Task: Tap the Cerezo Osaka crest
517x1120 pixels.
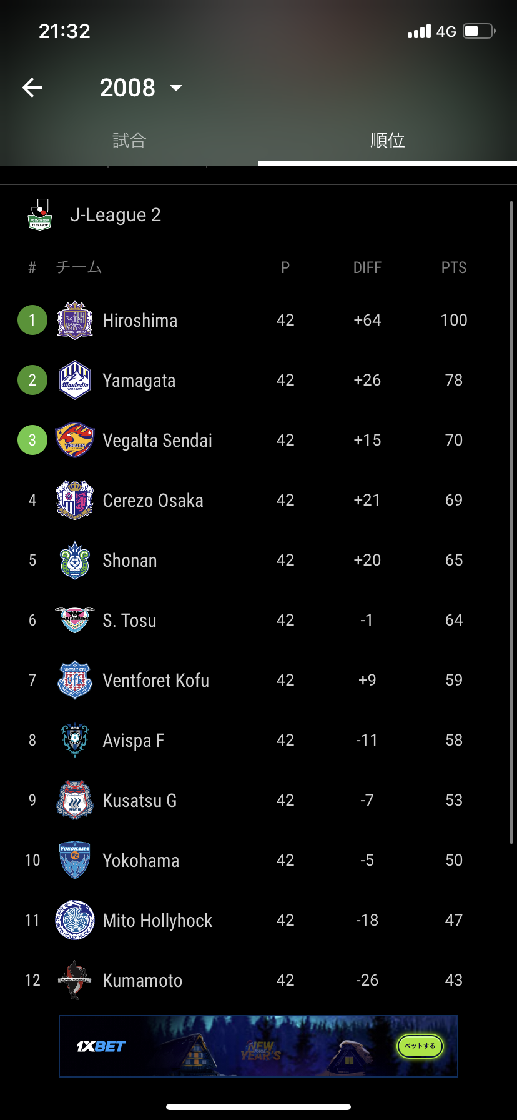Action: click(x=75, y=500)
